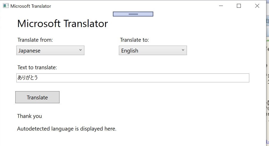
Task: Minimize the Microsoft Translator window
Action: [x=221, y=6]
